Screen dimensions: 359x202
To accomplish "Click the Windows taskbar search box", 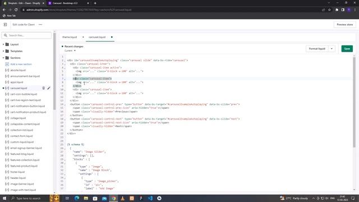I will tap(29, 198).
